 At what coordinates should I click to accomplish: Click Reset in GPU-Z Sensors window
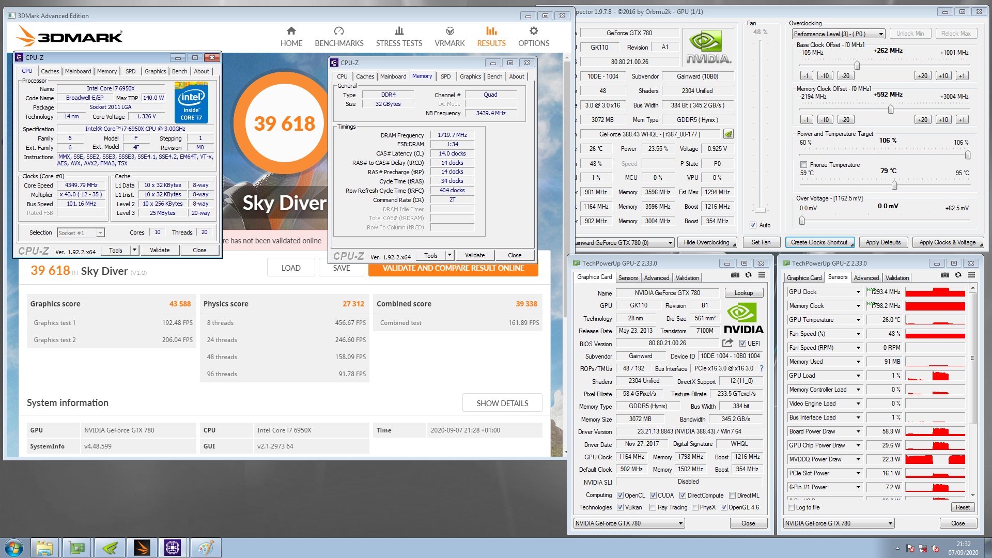962,507
